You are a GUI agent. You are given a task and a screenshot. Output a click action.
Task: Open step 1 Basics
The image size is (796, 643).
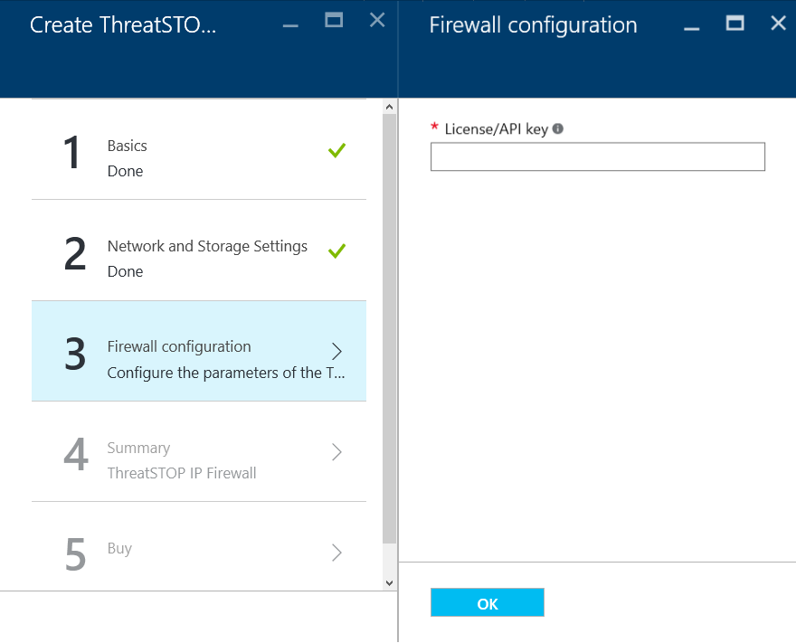pyautogui.click(x=199, y=150)
